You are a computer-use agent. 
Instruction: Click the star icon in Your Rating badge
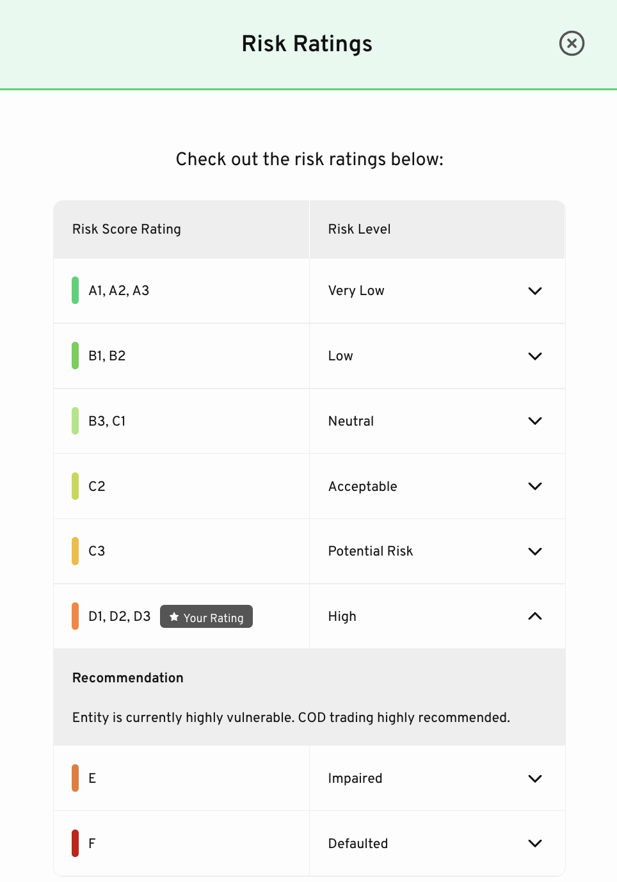pyautogui.click(x=173, y=616)
